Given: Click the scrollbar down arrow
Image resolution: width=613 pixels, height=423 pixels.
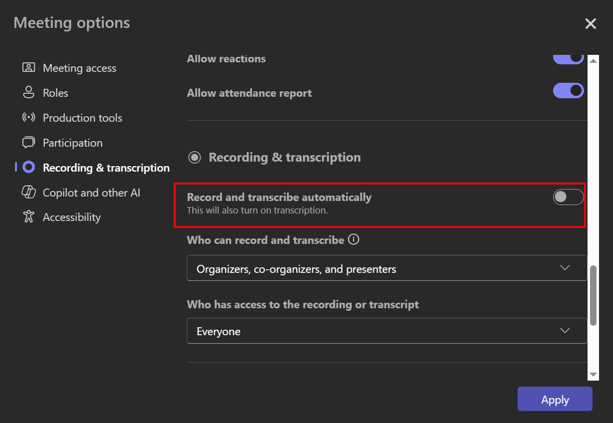Looking at the screenshot, I should (593, 375).
